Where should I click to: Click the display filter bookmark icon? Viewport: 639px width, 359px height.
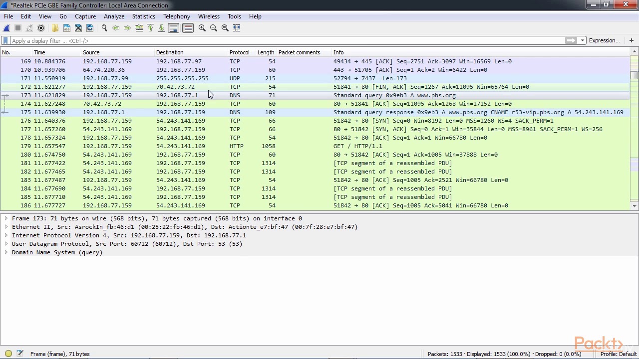(5, 40)
